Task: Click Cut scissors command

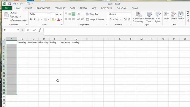Action: click(x=13, y=13)
